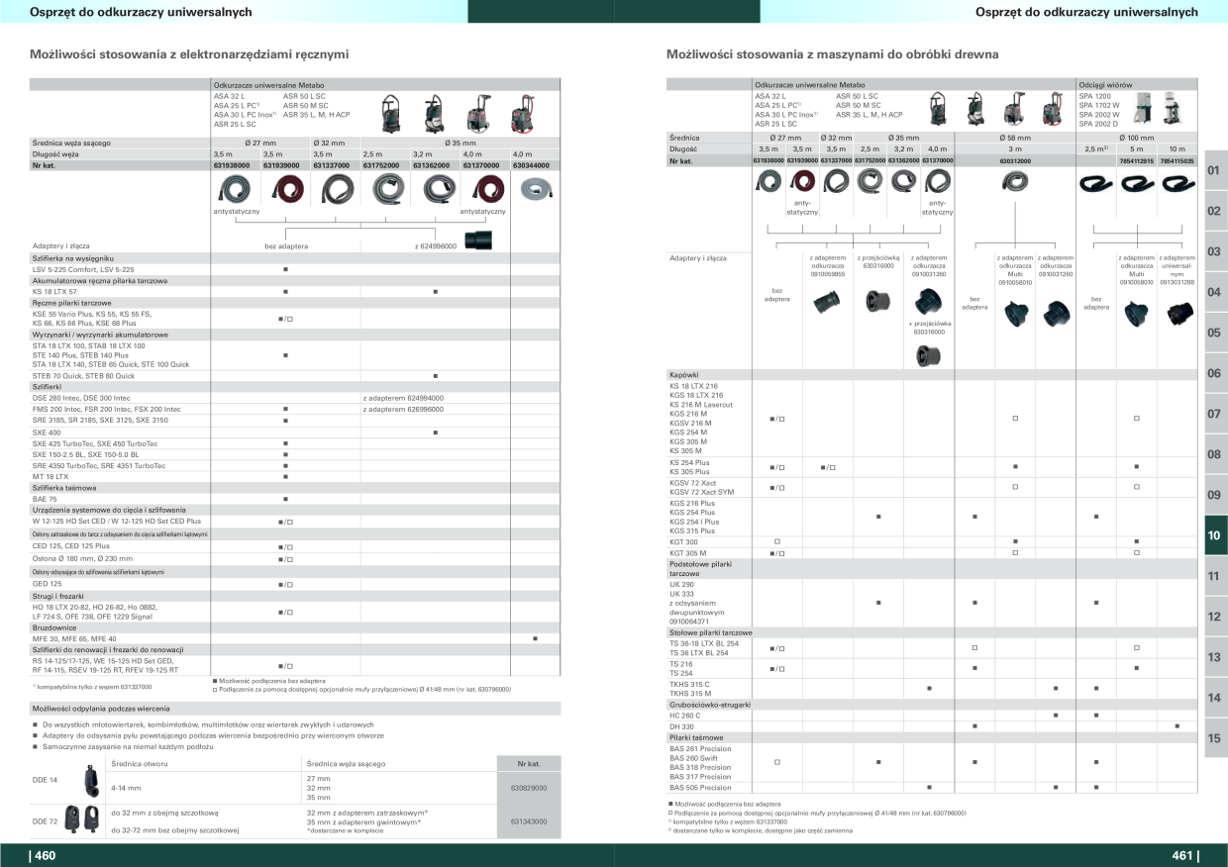Click the title 'Możliwości stosowania z maszynami do obróbki drewna'
Screen dimensions: 1228x867
click(833, 54)
